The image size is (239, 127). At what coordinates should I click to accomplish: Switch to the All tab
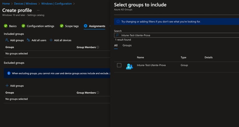[x=116, y=45]
